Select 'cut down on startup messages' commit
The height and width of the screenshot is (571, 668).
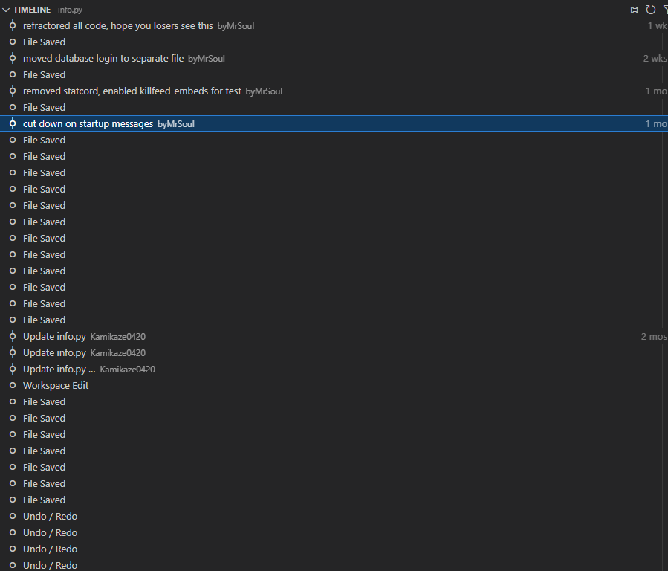coord(334,123)
